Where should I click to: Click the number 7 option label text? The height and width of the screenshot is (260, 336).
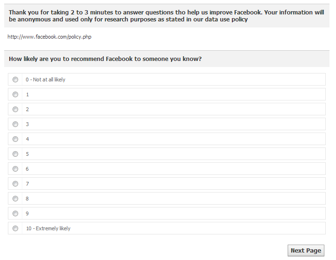click(27, 184)
